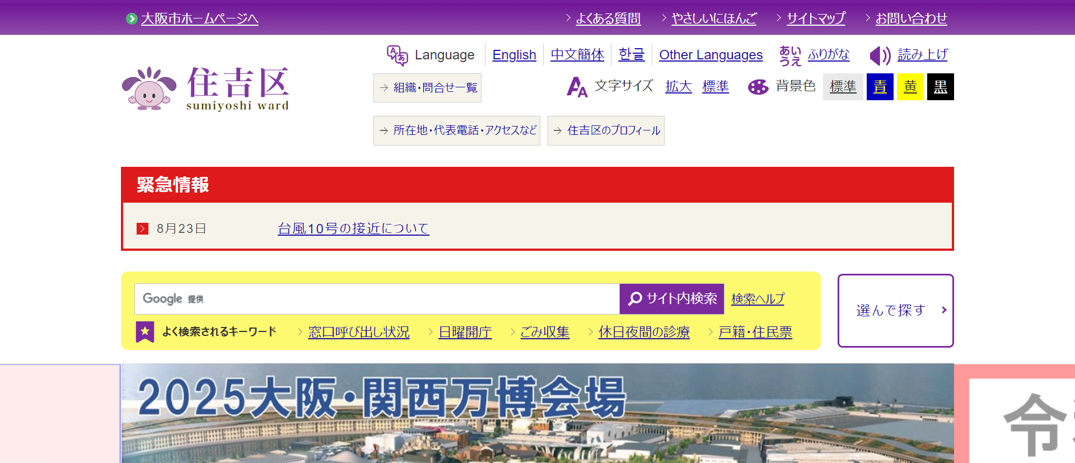The height and width of the screenshot is (463, 1075).
Task: Select the black 黒 background swatch
Action: 941,87
